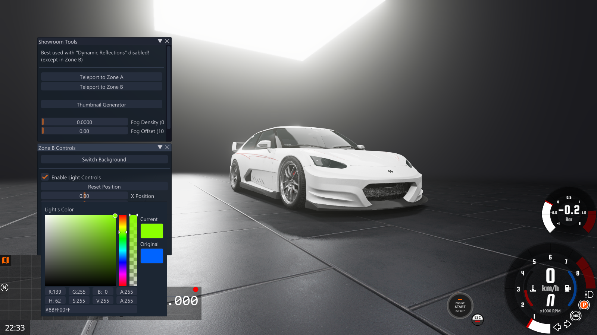Viewport: 597px width, 335px height.
Task: Click Switch Background button
Action: [104, 159]
